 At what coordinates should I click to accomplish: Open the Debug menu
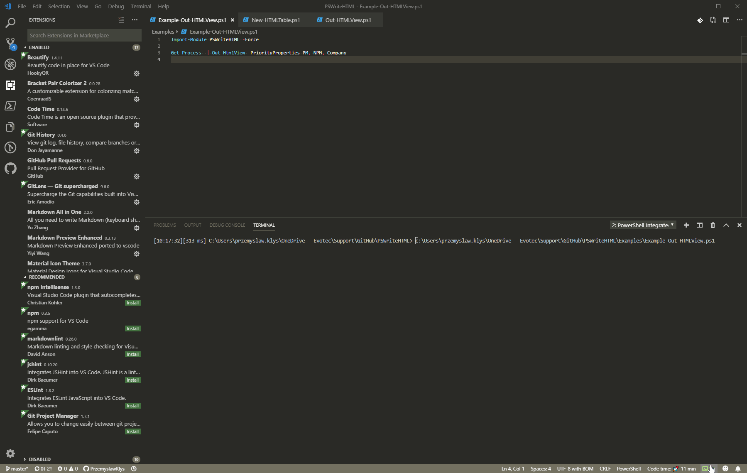tap(116, 6)
